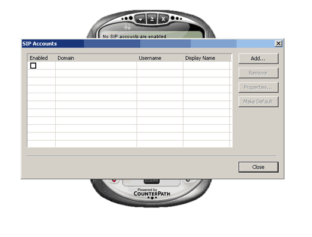Click the Make Default button
Viewport: 312px width, 237px height.
click(x=259, y=102)
